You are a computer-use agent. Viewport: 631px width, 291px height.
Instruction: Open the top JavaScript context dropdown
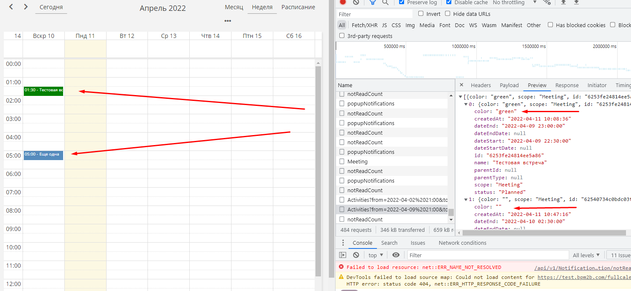click(376, 255)
